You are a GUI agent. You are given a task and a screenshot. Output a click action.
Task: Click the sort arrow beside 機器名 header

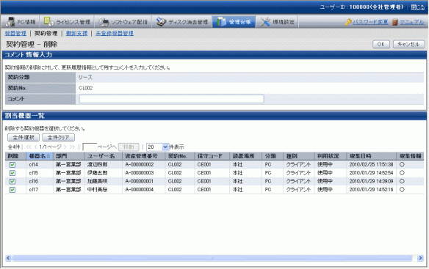coord(48,156)
